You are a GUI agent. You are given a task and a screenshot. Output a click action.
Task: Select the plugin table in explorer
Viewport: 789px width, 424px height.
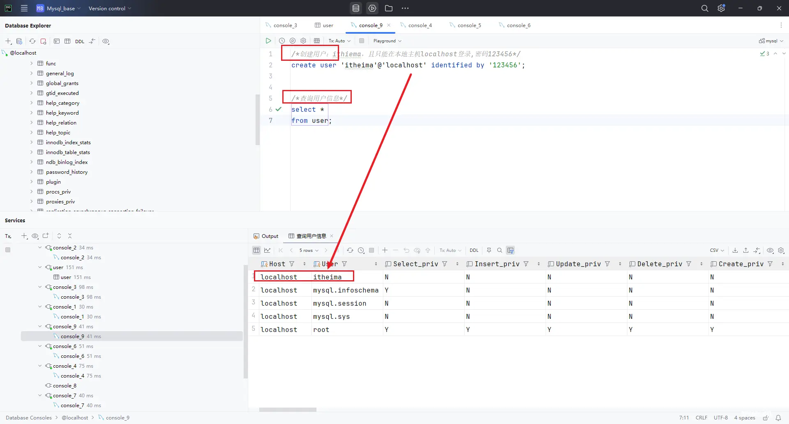(x=53, y=182)
